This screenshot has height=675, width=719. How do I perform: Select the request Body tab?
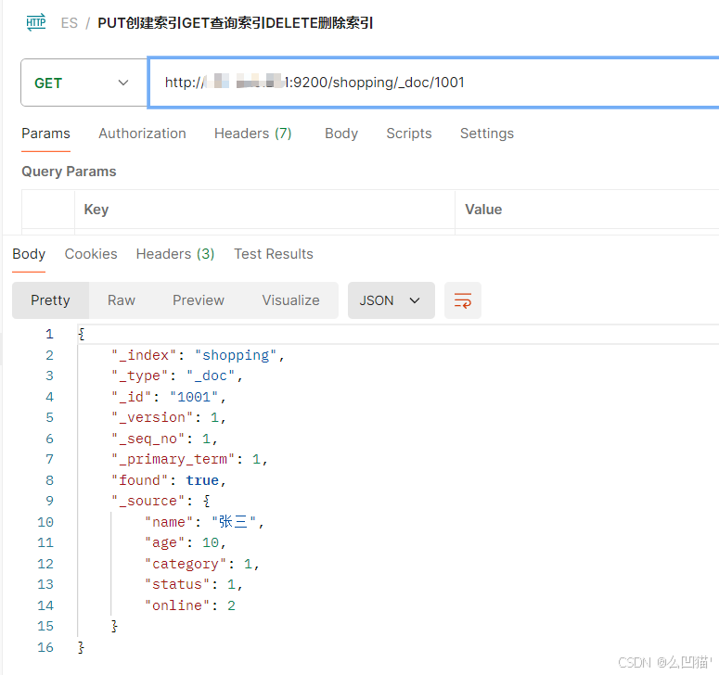click(x=340, y=134)
